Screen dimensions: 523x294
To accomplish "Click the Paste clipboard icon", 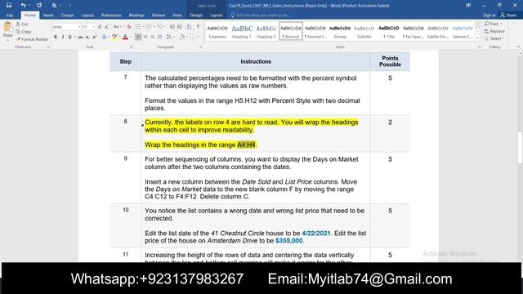I will (7, 27).
